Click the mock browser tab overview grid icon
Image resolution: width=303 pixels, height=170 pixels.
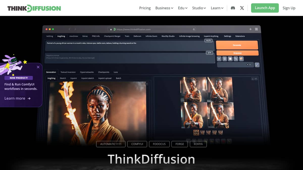(x=256, y=29)
